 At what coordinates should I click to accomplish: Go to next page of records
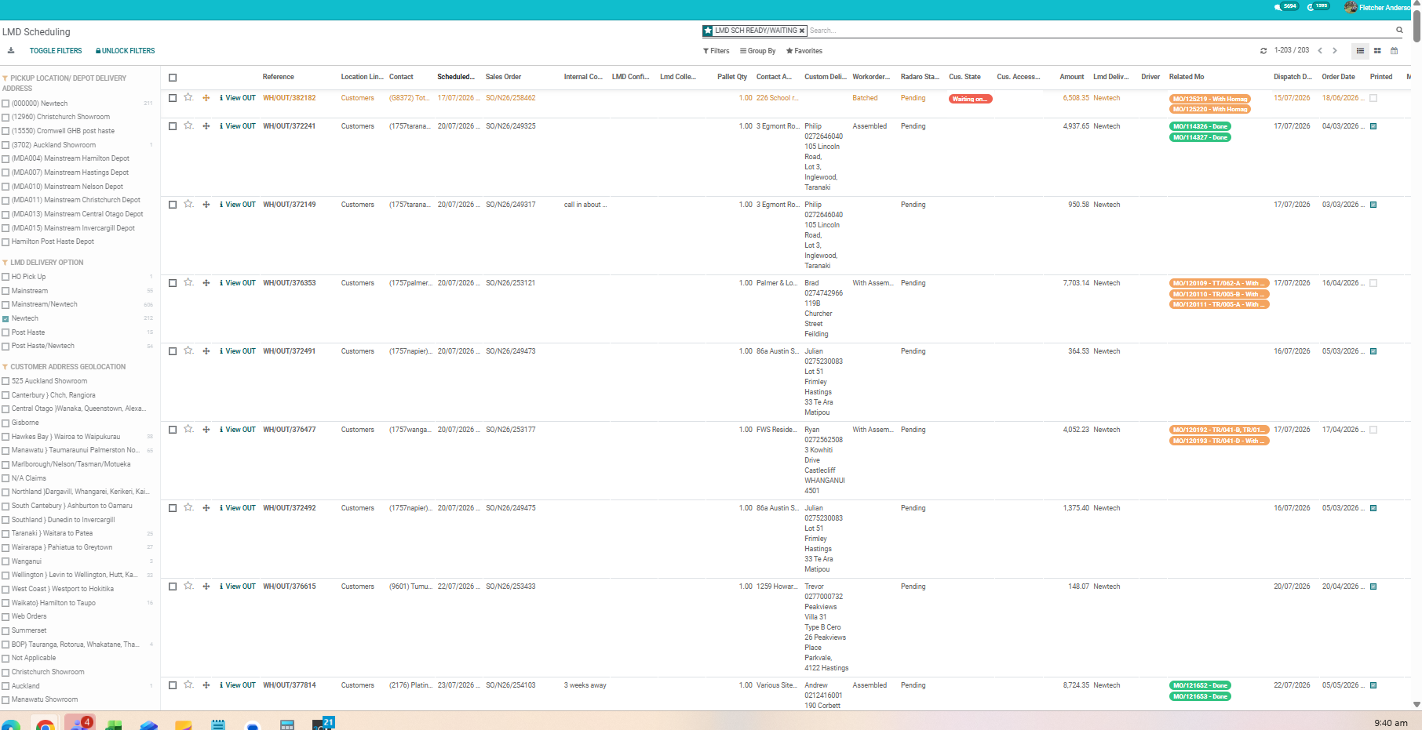(1335, 51)
